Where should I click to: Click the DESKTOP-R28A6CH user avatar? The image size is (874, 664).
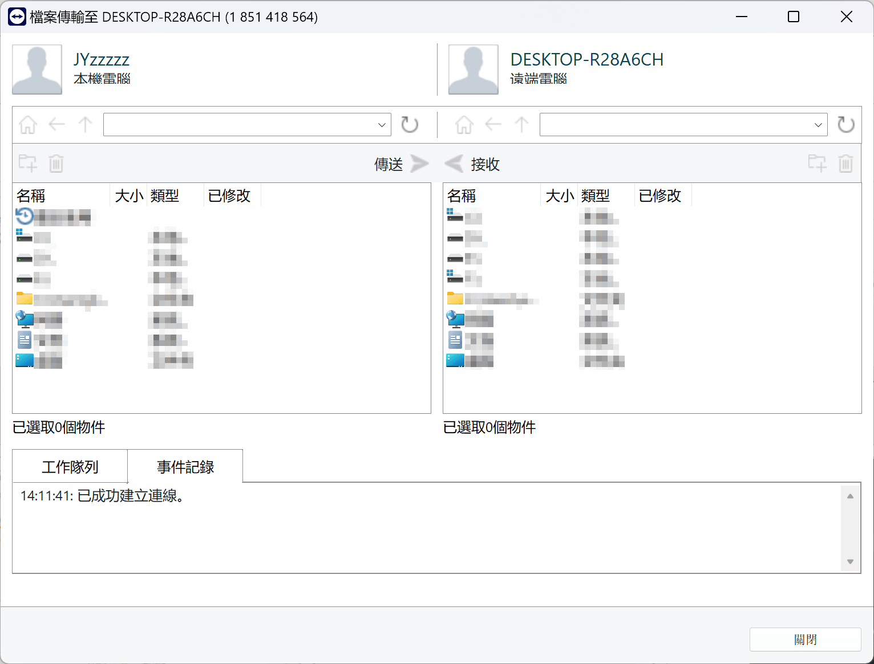pos(474,70)
